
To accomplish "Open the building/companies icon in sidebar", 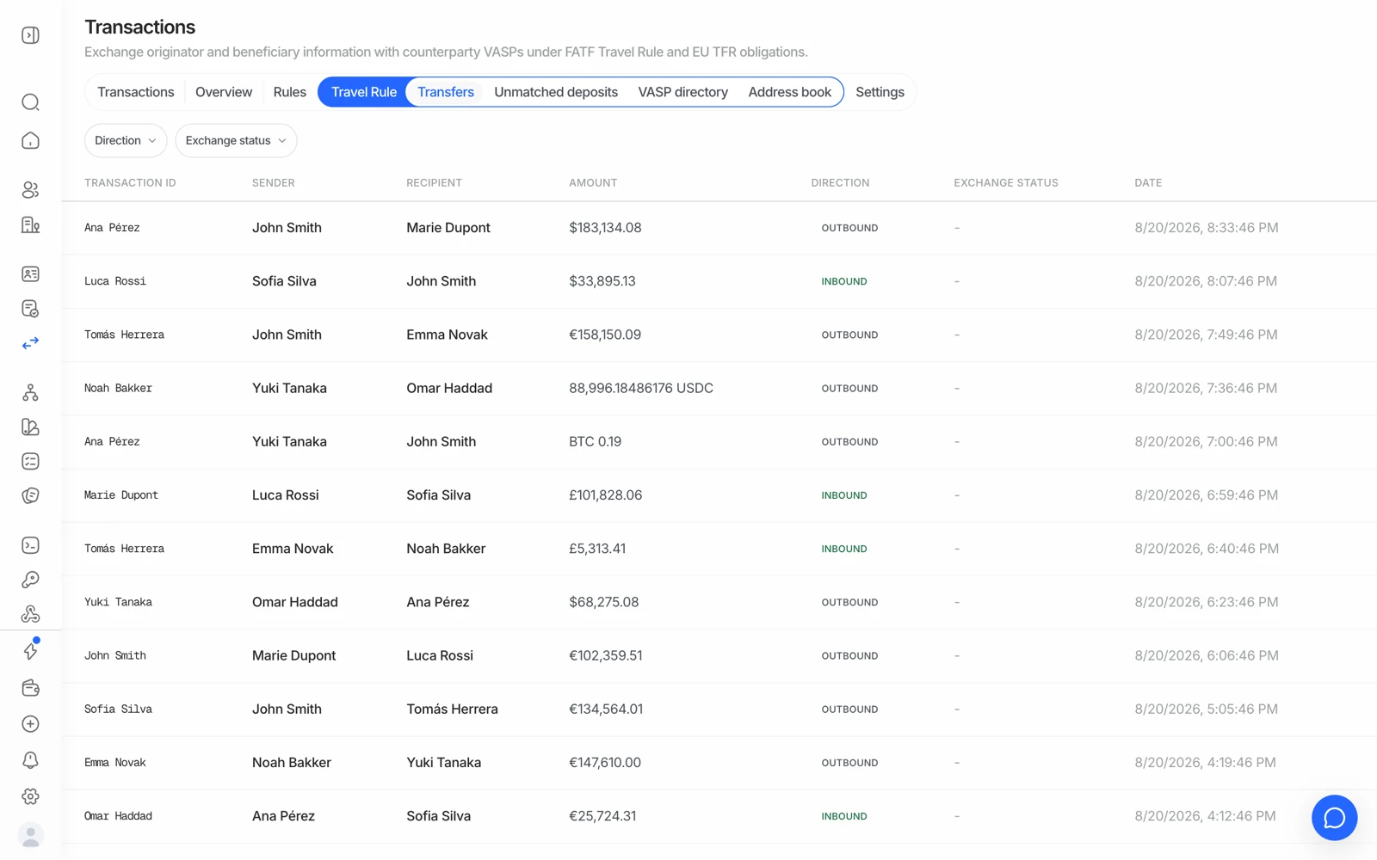I will pyautogui.click(x=30, y=224).
